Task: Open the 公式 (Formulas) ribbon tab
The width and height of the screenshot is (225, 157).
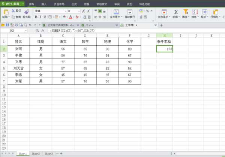Action: click(74, 4)
